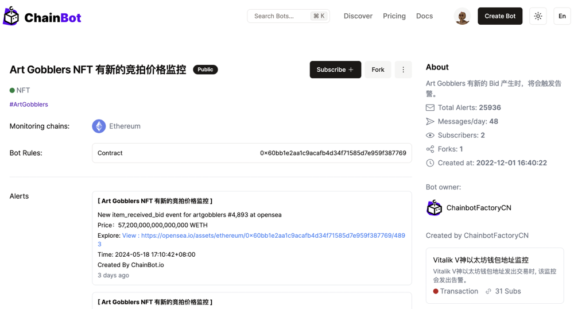Open the user profile avatar

click(x=461, y=16)
